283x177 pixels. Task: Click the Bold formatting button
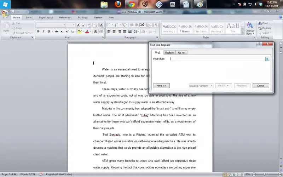(38, 32)
